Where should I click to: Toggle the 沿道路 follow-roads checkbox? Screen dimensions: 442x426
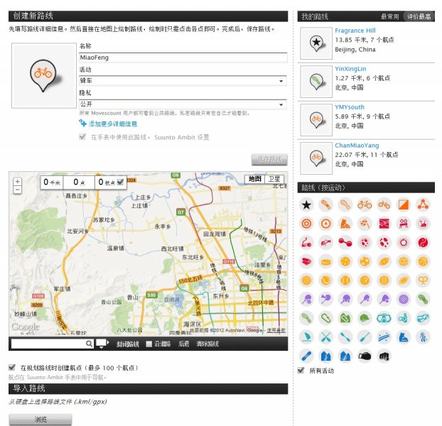tap(149, 344)
